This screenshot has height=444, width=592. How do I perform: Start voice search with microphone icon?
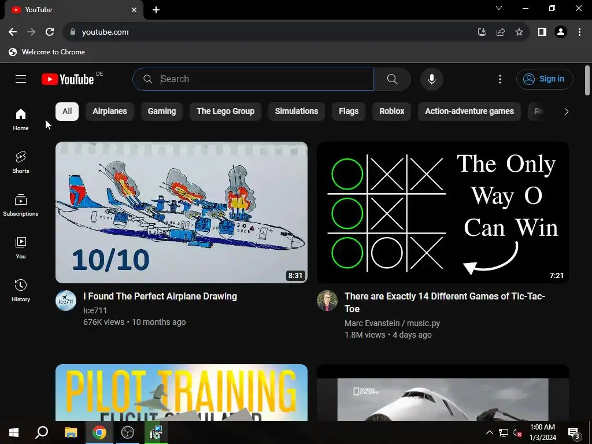click(x=431, y=79)
